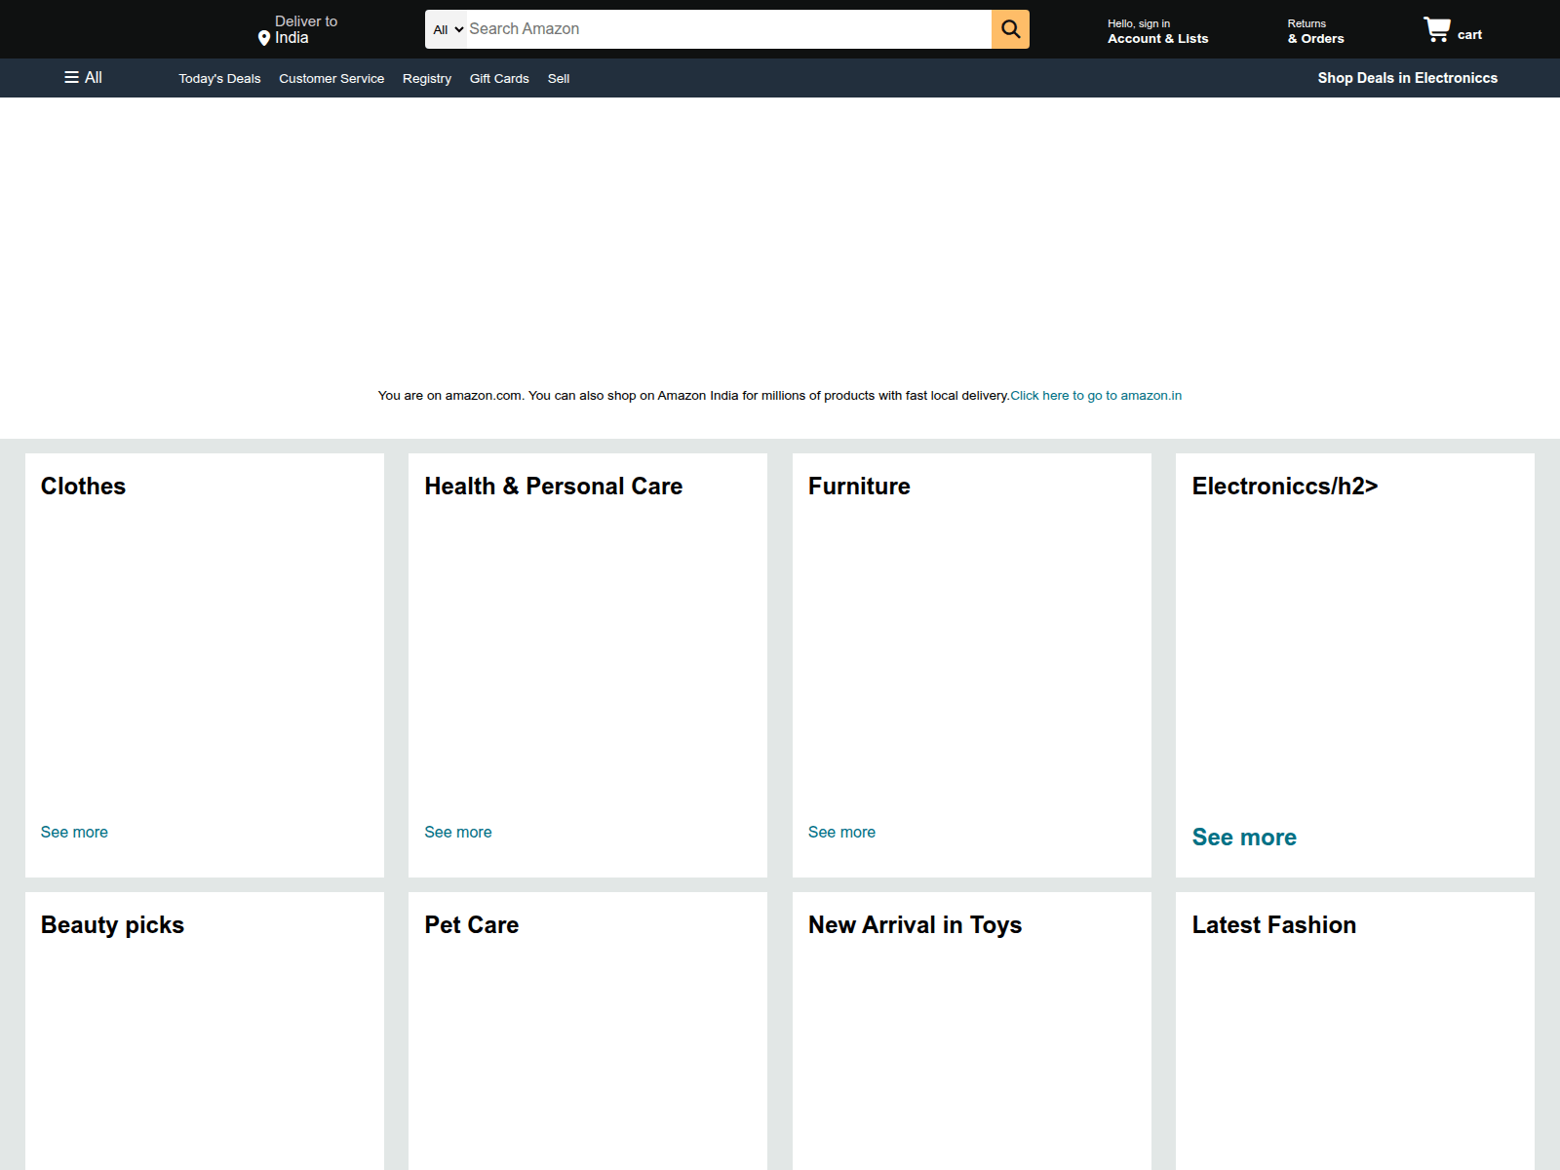Click See more under Furniture
Image resolution: width=1560 pixels, height=1170 pixels.
[841, 832]
